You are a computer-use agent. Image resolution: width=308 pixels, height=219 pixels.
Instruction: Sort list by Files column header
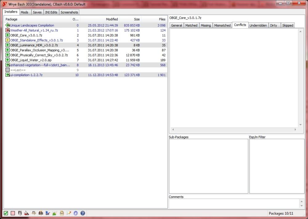click(x=154, y=19)
